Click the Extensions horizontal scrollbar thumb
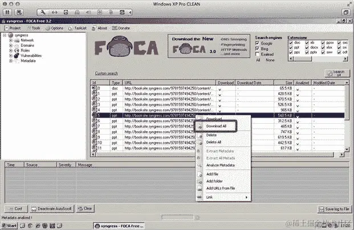 [x=303, y=58]
